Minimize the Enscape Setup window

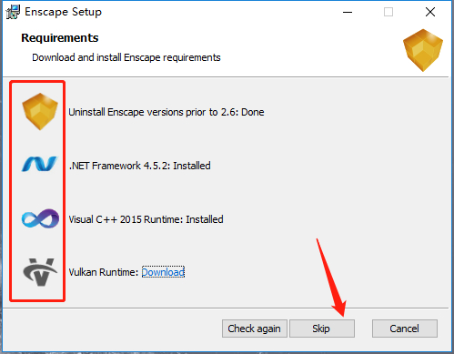(x=348, y=12)
